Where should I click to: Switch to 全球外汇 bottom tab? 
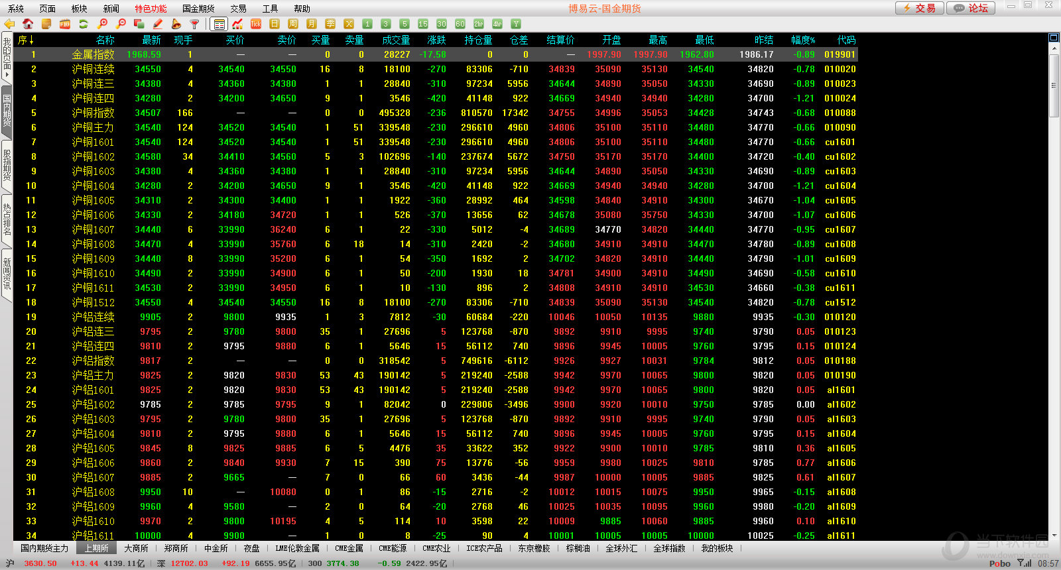point(621,548)
